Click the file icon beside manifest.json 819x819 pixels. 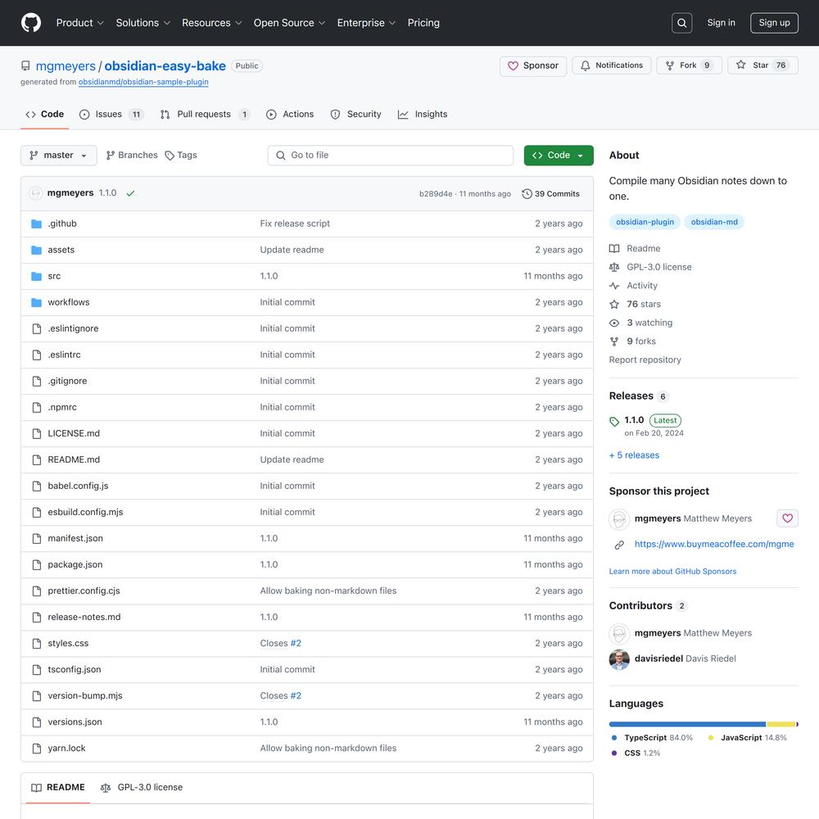(37, 539)
